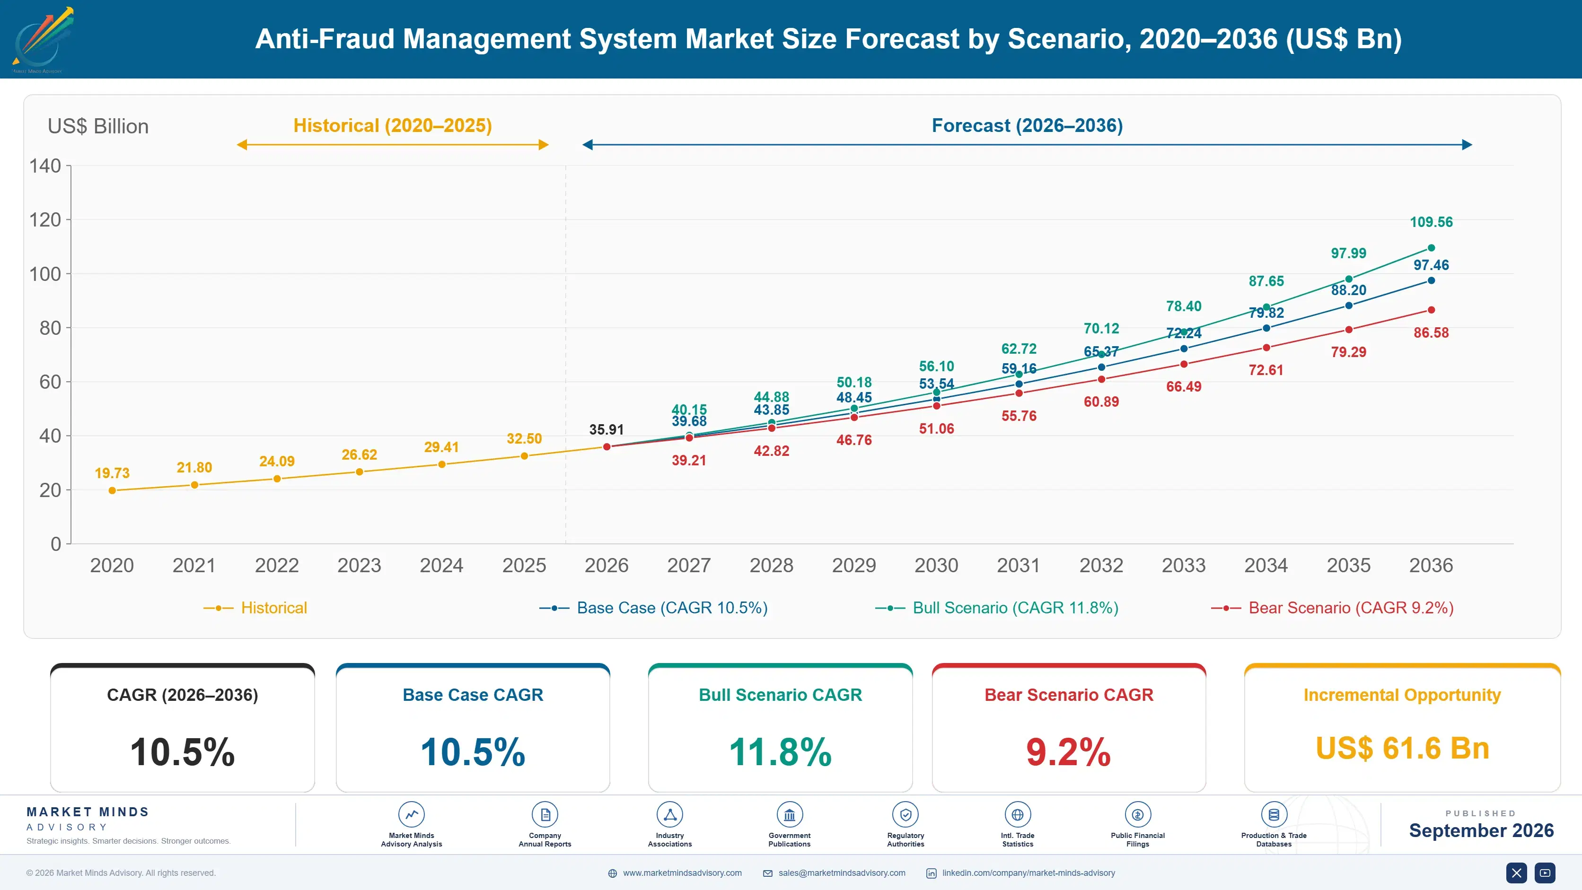This screenshot has width=1582, height=890.
Task: Click the 2022 historical point 24.09
Action: point(277,479)
